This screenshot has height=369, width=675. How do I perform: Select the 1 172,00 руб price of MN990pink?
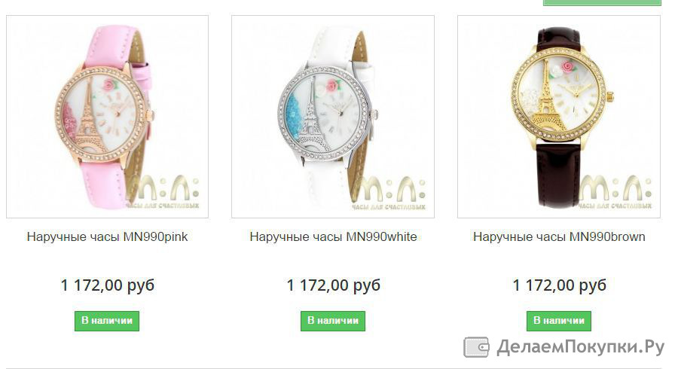pyautogui.click(x=107, y=285)
